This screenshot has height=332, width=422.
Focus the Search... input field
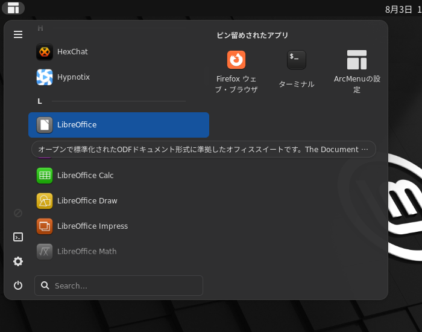pos(119,286)
